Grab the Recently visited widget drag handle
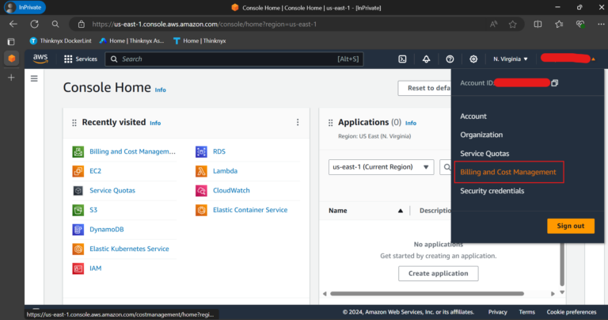 (x=74, y=123)
